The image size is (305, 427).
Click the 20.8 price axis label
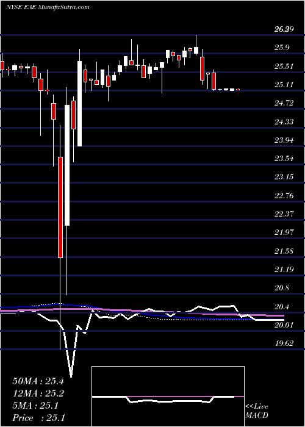282,288
